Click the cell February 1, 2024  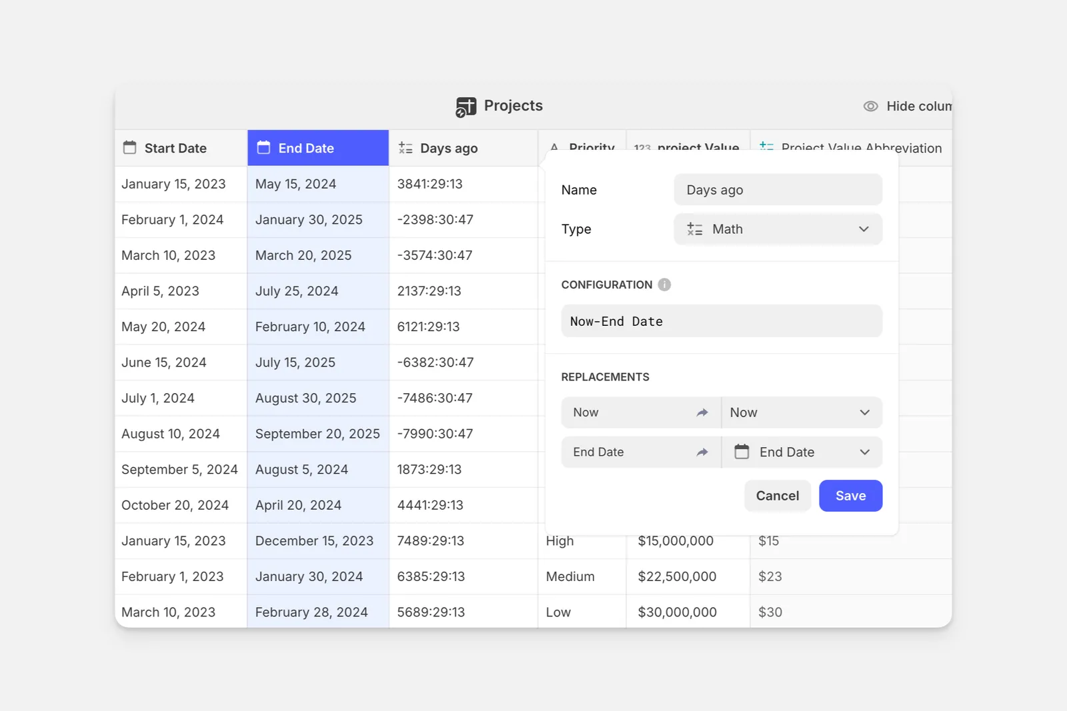pyautogui.click(x=181, y=220)
